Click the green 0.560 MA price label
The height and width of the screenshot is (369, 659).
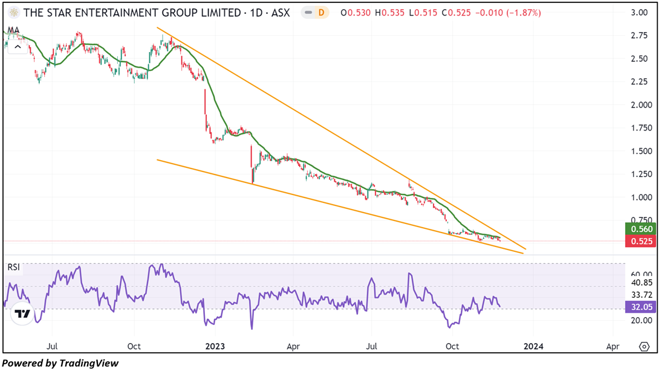(640, 229)
